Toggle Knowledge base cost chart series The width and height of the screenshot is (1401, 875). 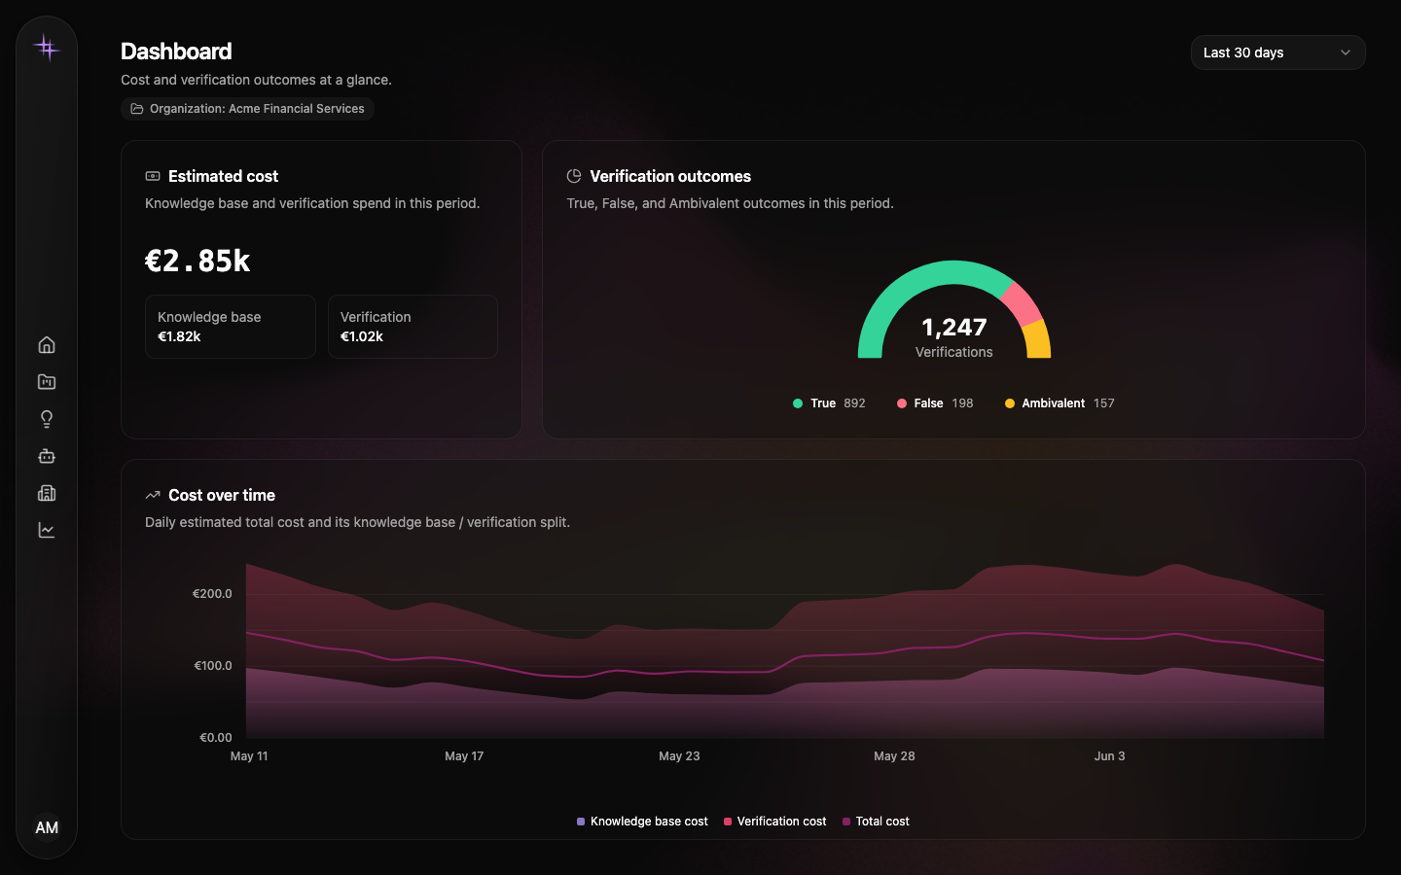click(x=642, y=822)
